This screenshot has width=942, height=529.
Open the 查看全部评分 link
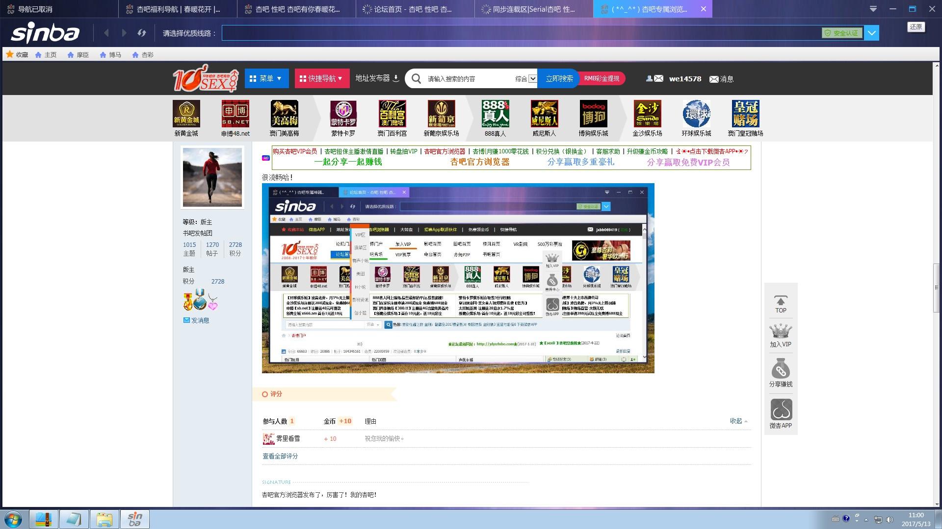point(280,456)
